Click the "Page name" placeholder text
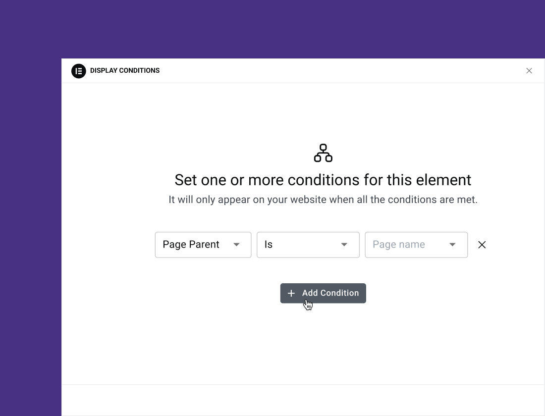 tap(399, 245)
